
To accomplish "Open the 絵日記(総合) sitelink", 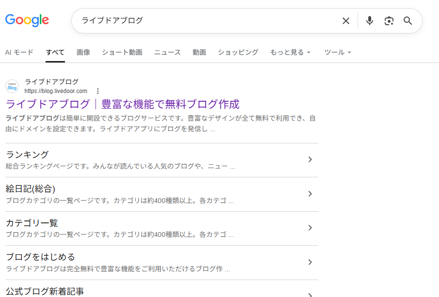I will [x=30, y=188].
